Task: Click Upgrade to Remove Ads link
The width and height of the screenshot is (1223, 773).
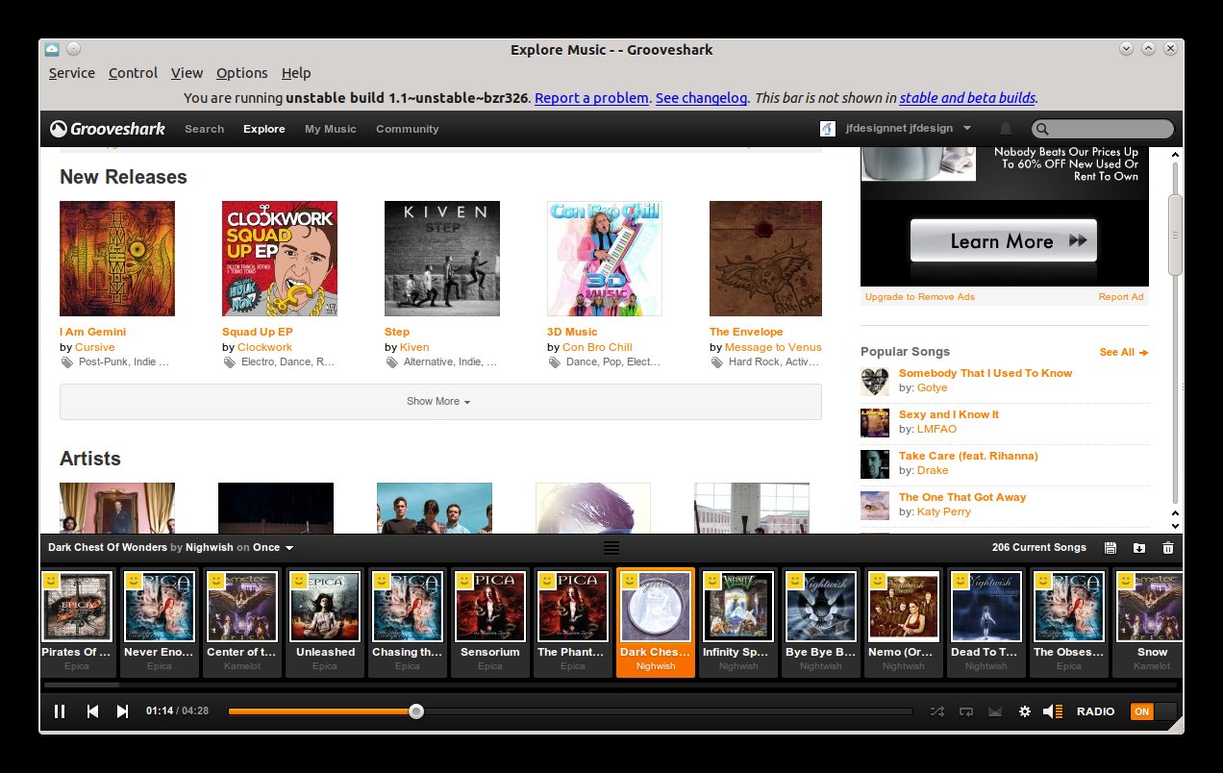Action: point(919,297)
